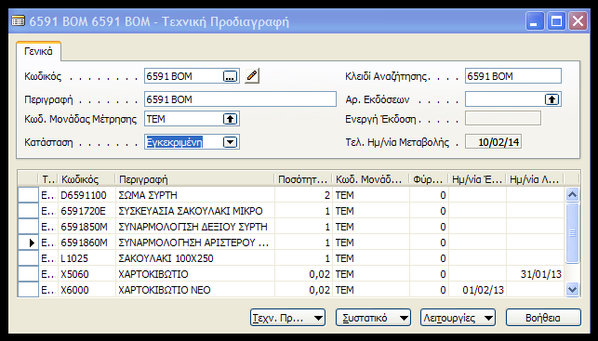Click description ΧΑΡΤΟΚΙΒΩΤΙΟ ΝΕΟ
598x341 pixels.
point(195,290)
